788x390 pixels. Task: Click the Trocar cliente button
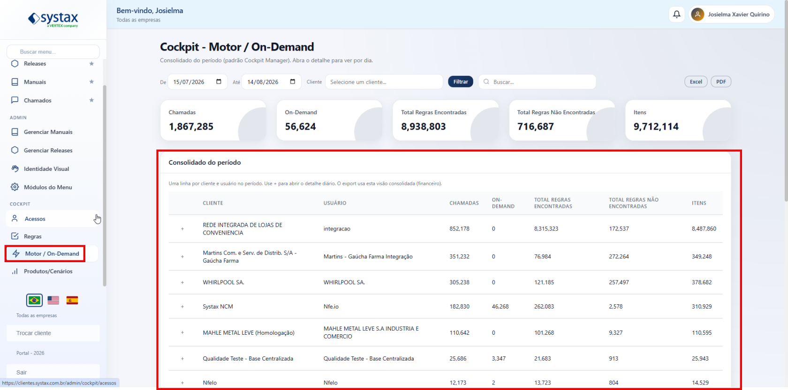53,333
